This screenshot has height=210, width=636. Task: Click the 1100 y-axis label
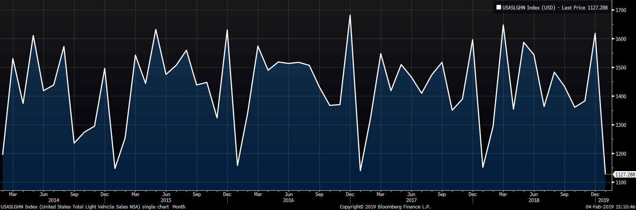[x=621, y=182]
